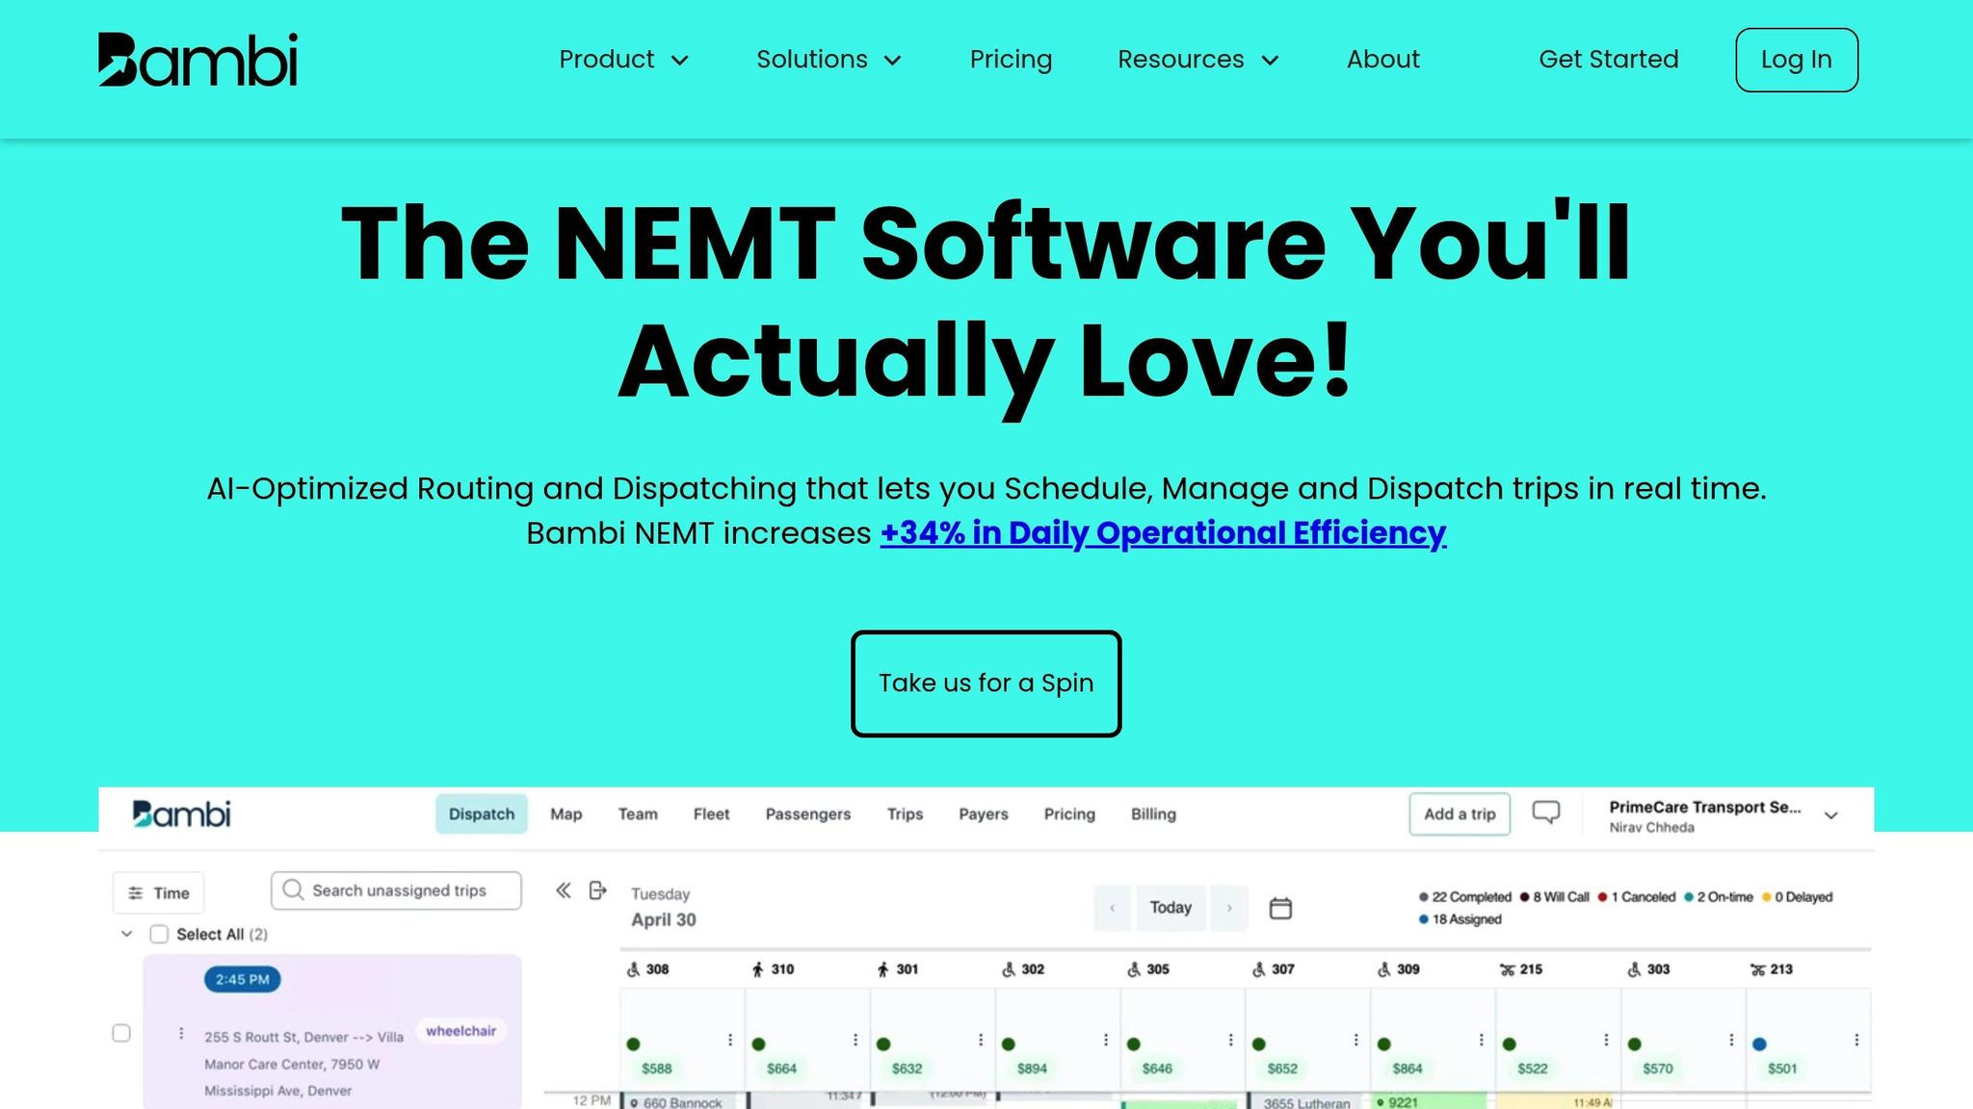Image resolution: width=1973 pixels, height=1109 pixels.
Task: Select the Dispatch tab in the app
Action: pyautogui.click(x=482, y=814)
